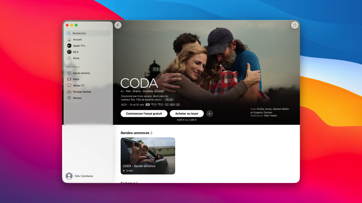Image resolution: width=362 pixels, height=203 pixels.
Task: Open the share menu icon
Action: click(x=295, y=25)
